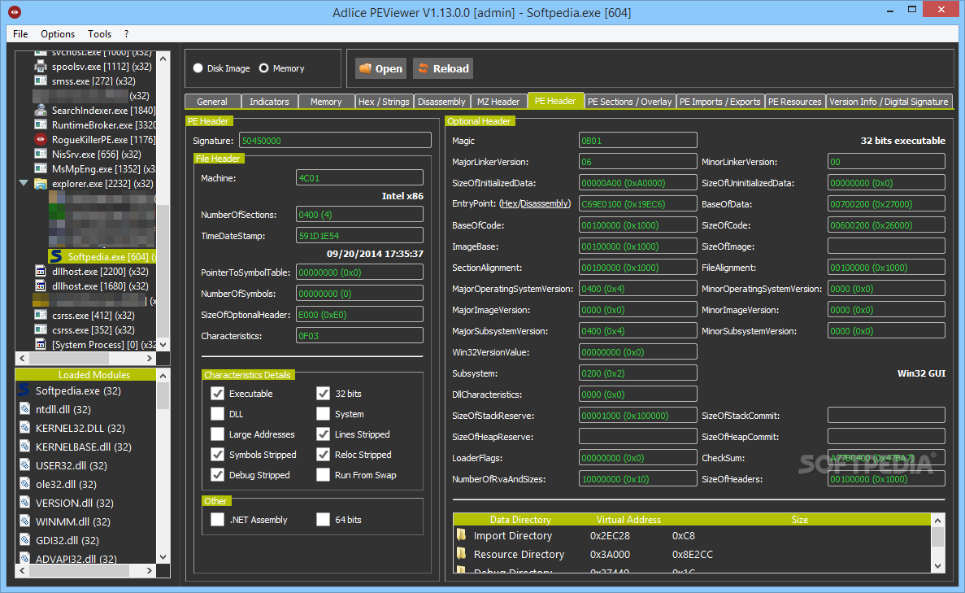The width and height of the screenshot is (965, 593).
Task: Click the Softpedia.exe icon in Loaded Modules
Action: tap(24, 390)
